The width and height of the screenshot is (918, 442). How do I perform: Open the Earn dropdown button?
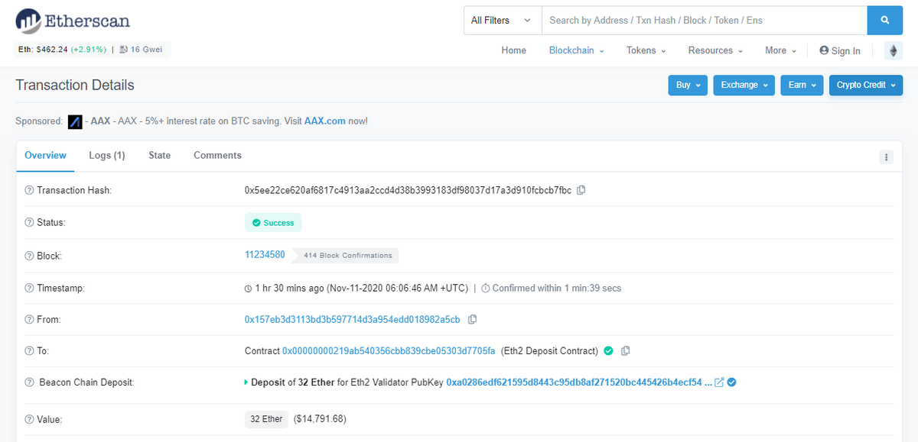tap(802, 85)
